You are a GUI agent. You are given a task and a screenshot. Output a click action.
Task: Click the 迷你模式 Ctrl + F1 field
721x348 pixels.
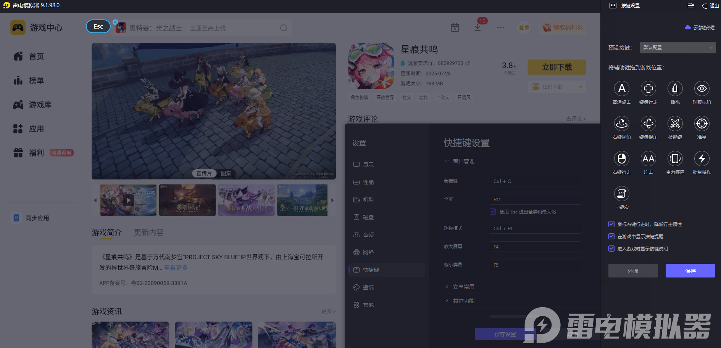pos(536,228)
